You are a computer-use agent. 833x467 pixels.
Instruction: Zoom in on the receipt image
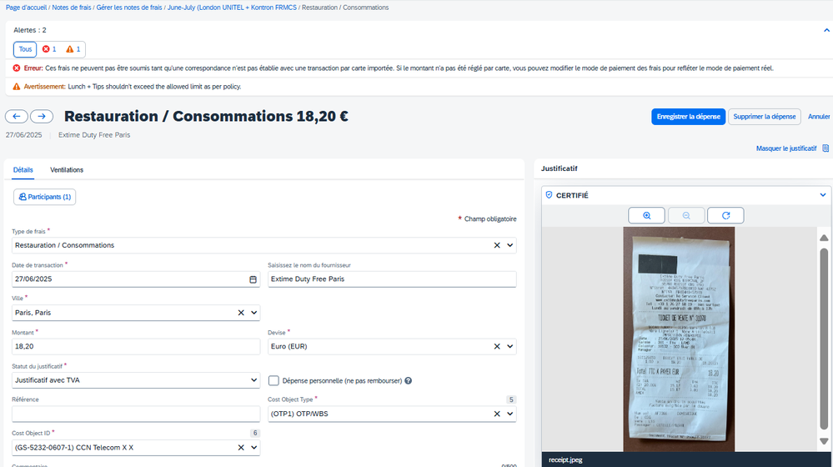coord(646,215)
